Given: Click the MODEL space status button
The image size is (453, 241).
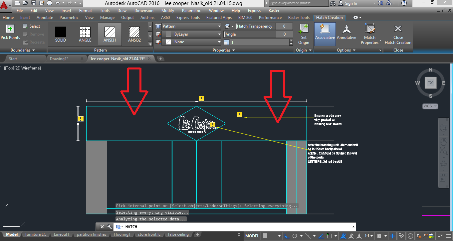Looking at the screenshot, I should 252,236.
